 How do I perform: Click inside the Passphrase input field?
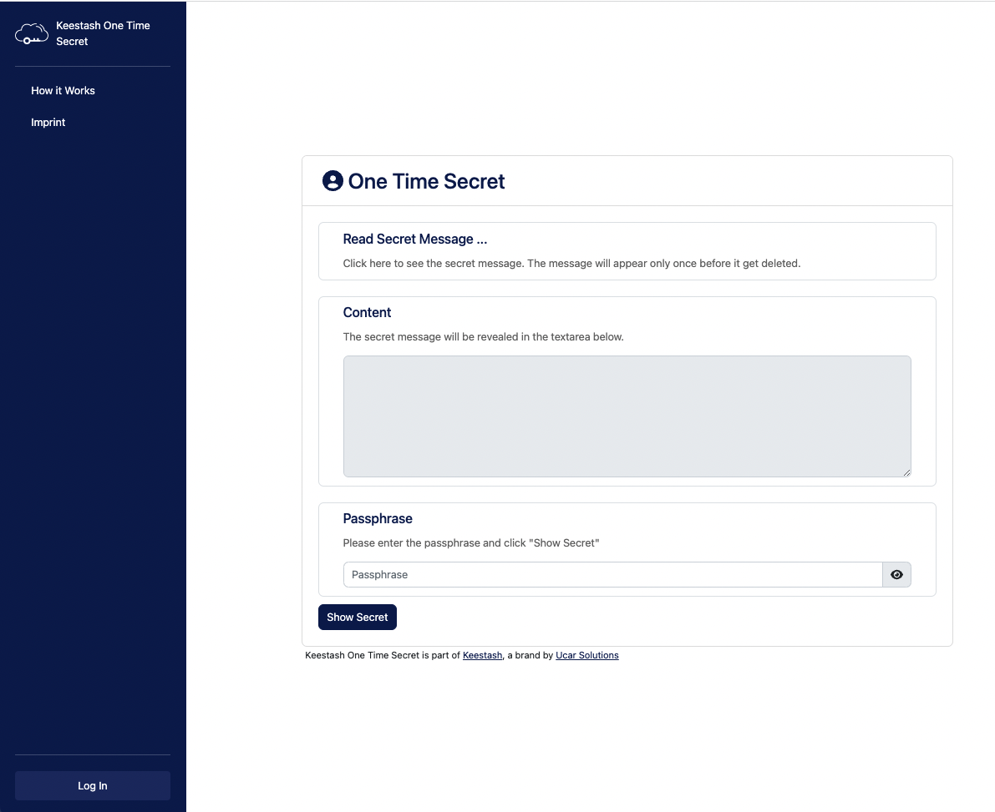585,574
